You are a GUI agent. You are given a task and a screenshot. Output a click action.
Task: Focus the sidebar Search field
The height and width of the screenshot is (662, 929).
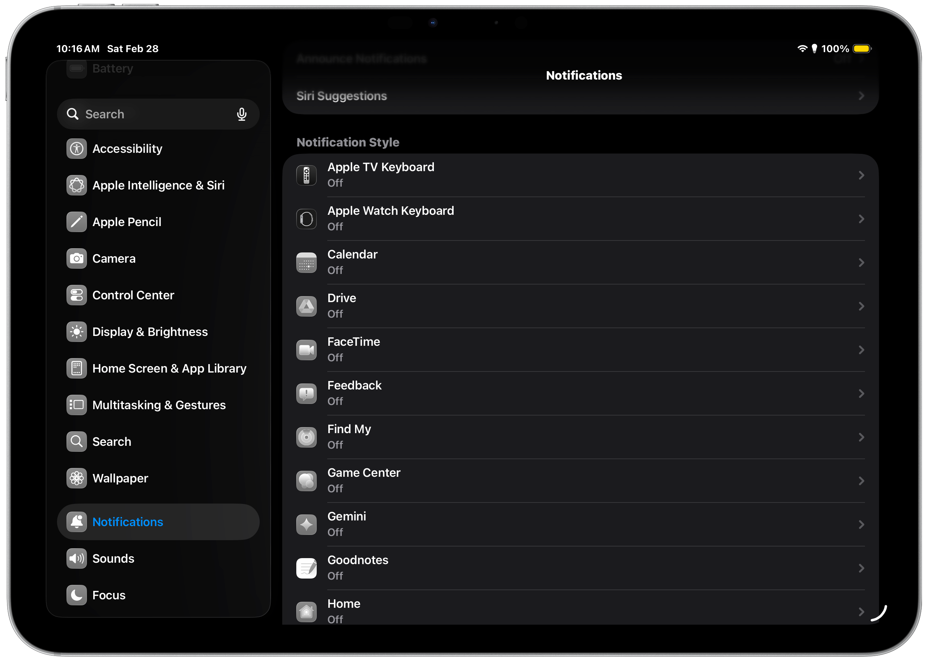click(155, 114)
